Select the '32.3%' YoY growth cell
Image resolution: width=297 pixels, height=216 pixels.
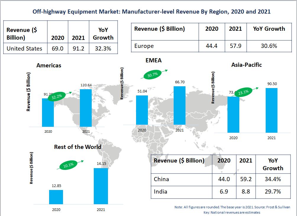(103, 49)
